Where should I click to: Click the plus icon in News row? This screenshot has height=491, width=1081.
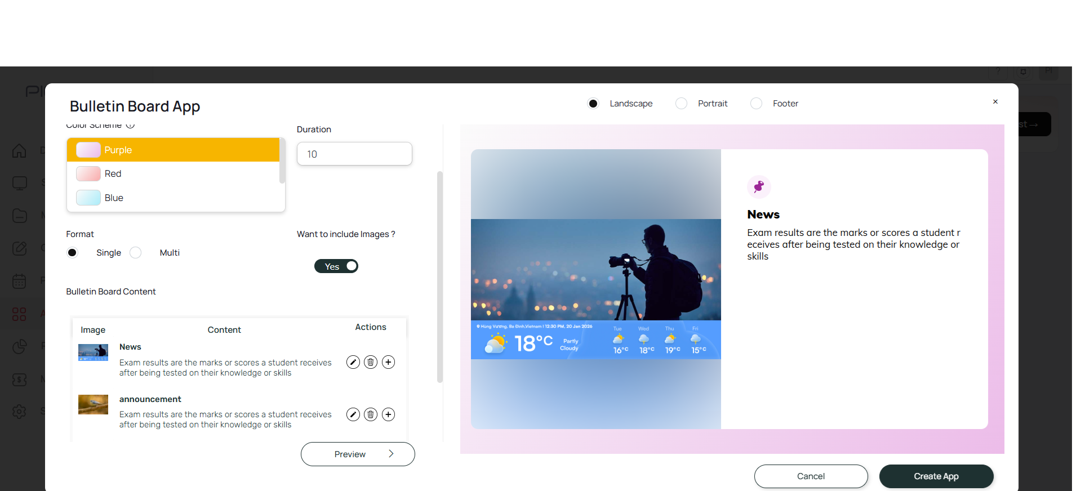point(389,362)
